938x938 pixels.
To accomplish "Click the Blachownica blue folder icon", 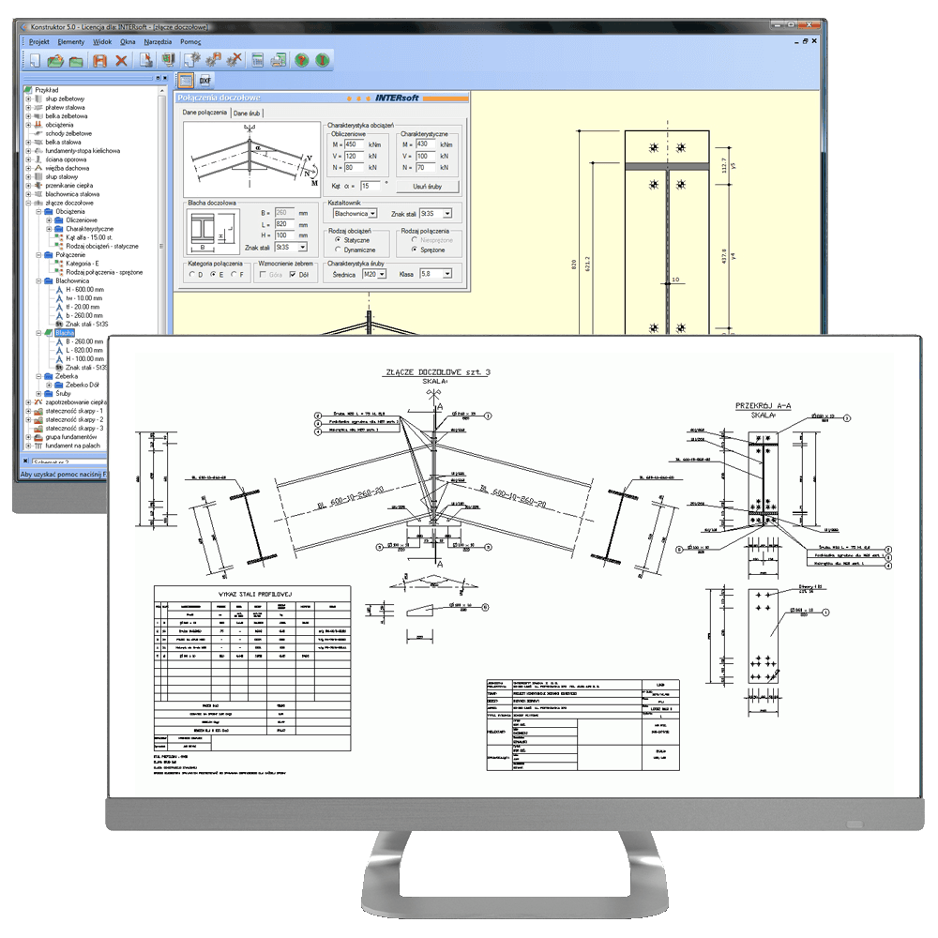I will (x=49, y=281).
